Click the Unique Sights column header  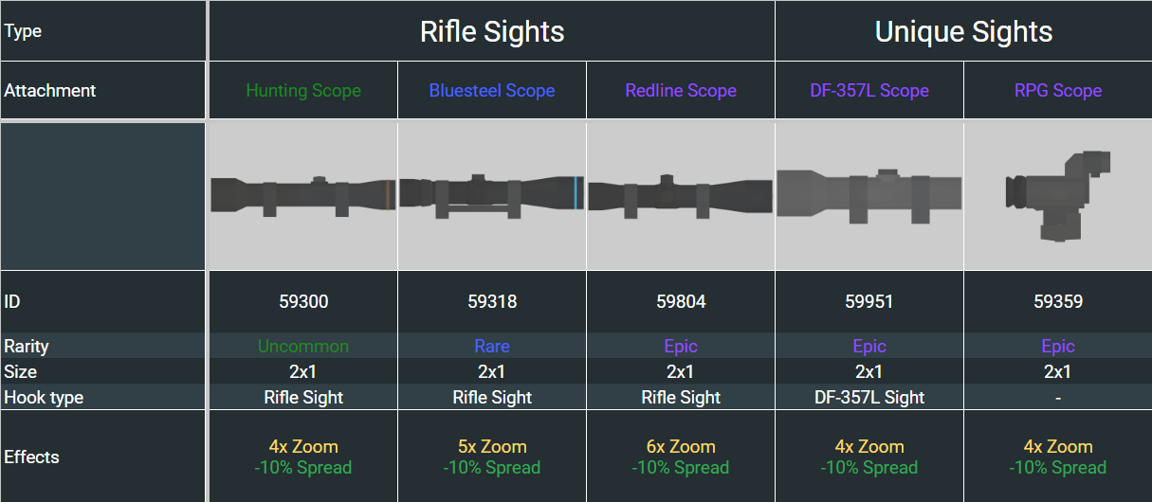pos(963,31)
